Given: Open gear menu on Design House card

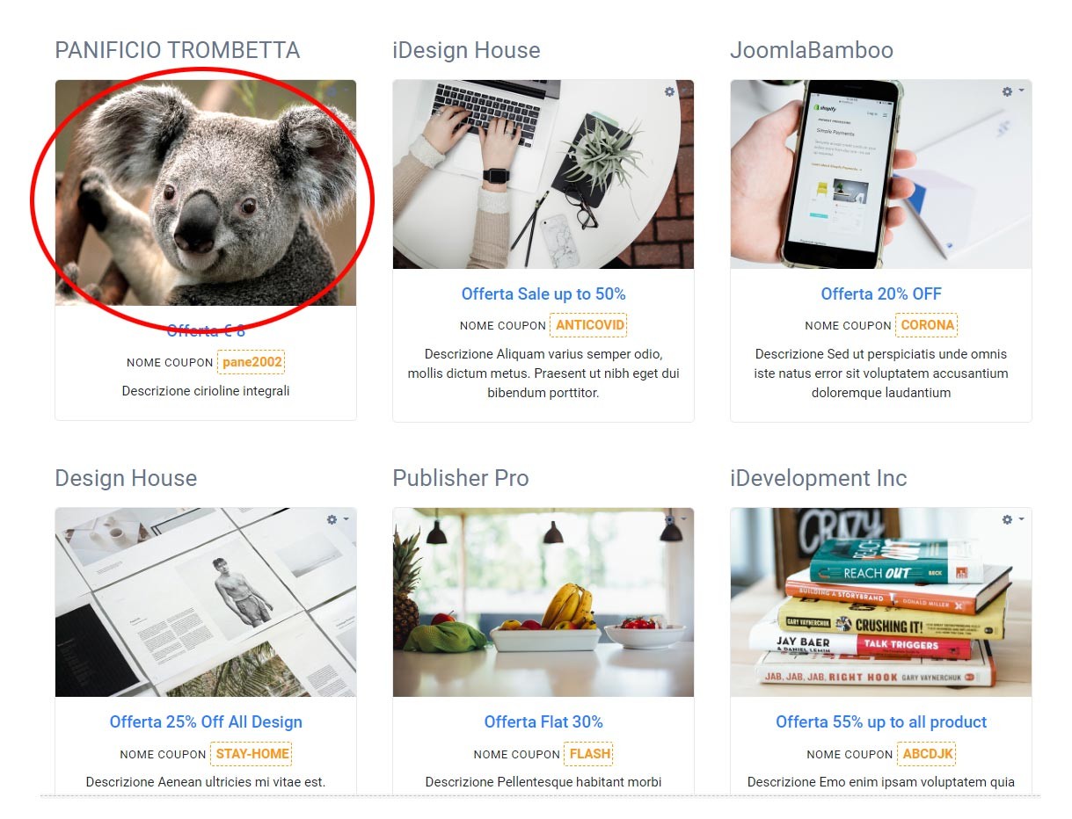Looking at the screenshot, I should pyautogui.click(x=336, y=519).
